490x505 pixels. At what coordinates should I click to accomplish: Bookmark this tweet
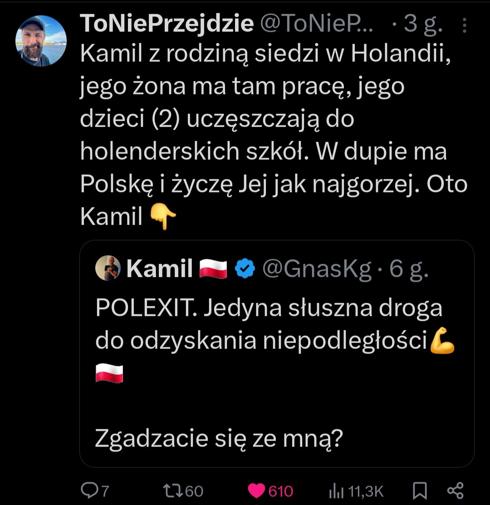coord(420,490)
